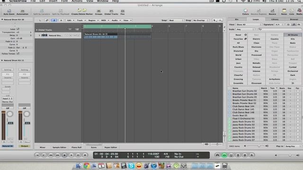Open the Audio local menu dropdown
This screenshot has height=170, width=303.
116,20
